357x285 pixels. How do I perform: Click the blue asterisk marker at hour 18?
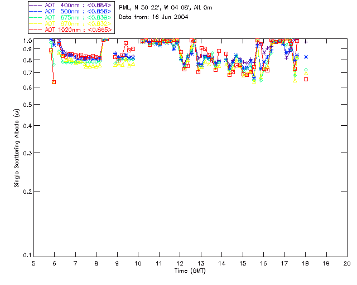[x=306, y=57]
